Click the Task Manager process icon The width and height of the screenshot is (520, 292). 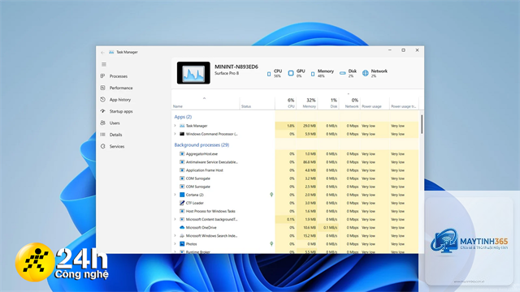[x=182, y=126]
